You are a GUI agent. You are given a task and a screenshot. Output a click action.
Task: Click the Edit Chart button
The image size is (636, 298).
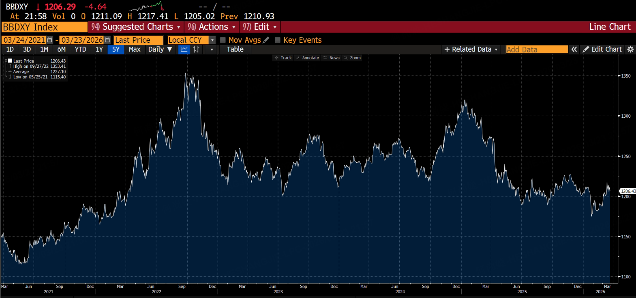pos(603,49)
